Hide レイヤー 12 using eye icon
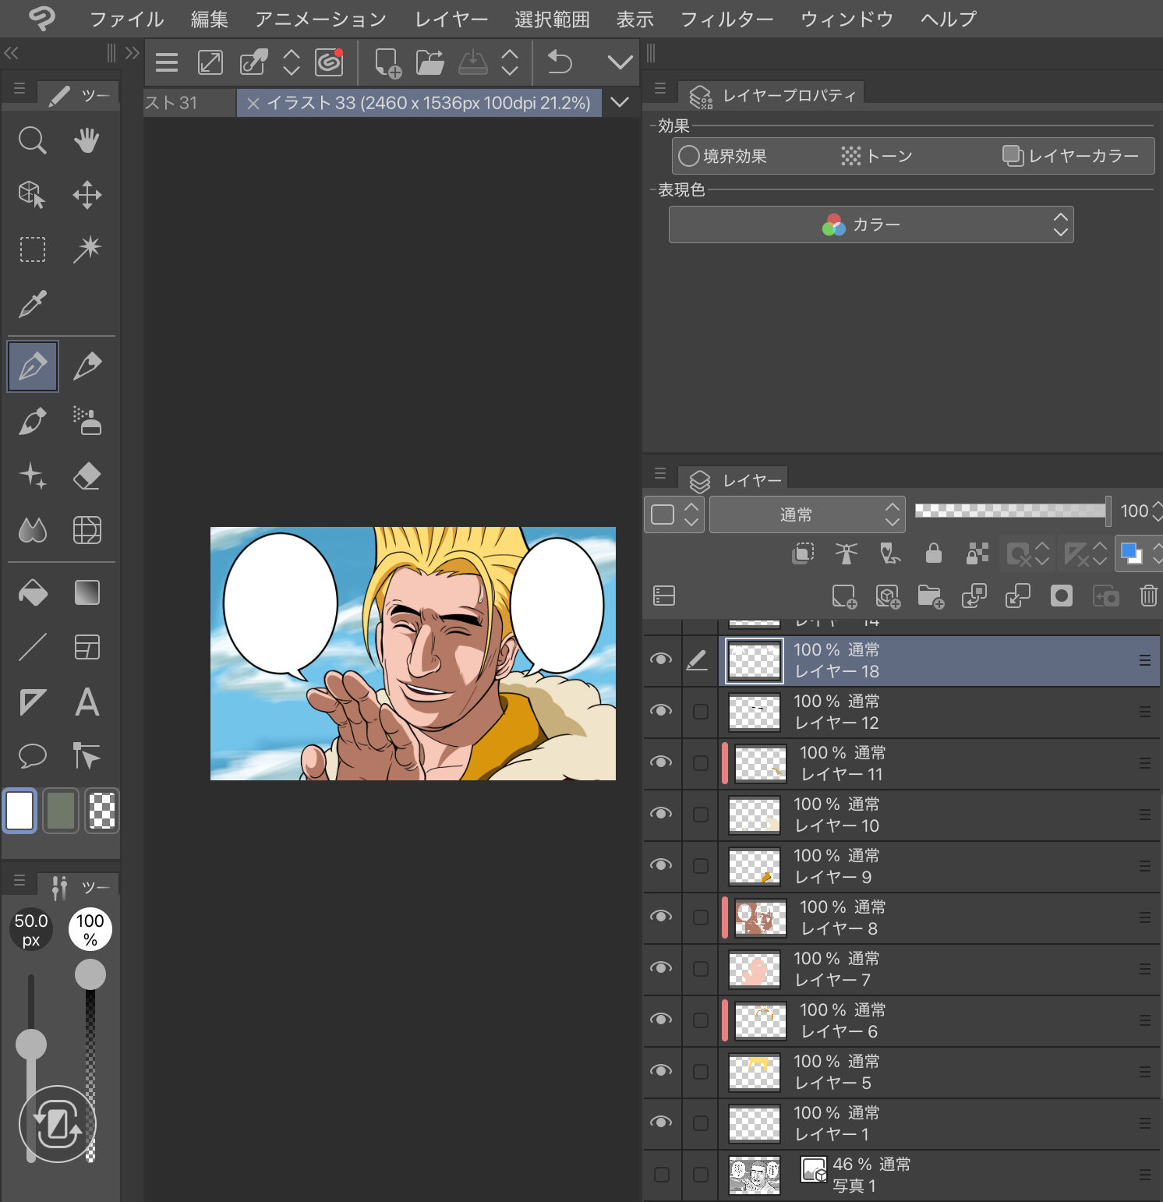The width and height of the screenshot is (1163, 1202). point(661,711)
